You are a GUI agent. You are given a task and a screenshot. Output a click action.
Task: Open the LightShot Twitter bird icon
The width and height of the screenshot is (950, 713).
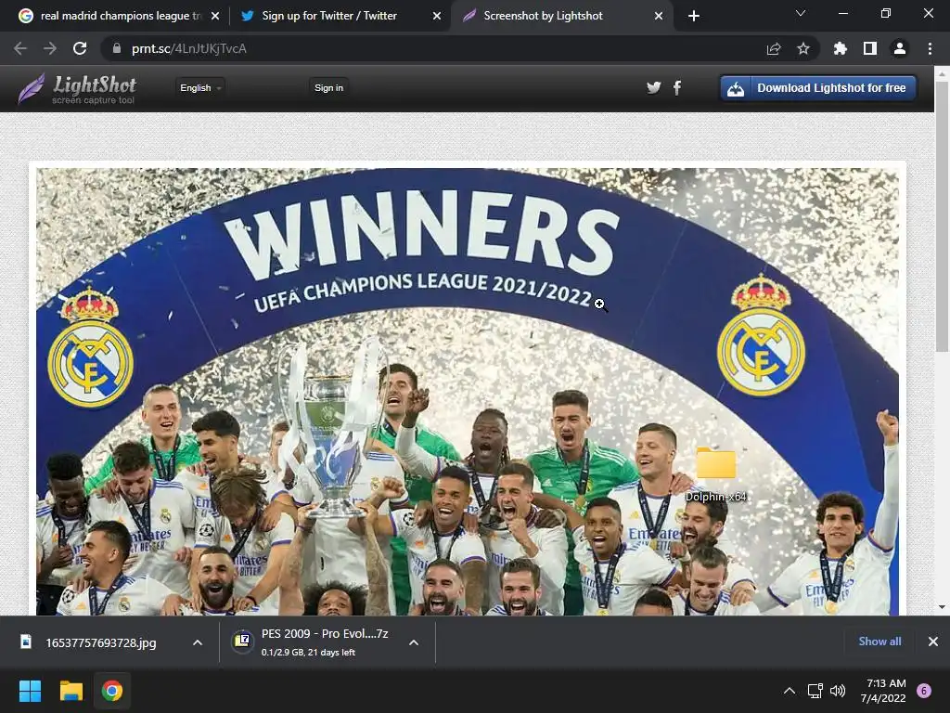point(653,88)
